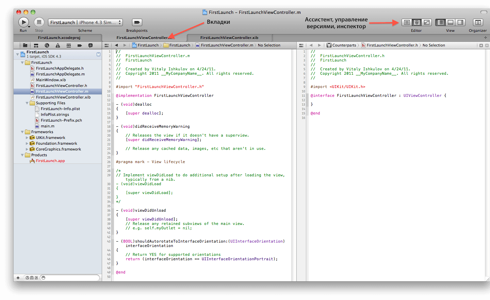This screenshot has height=300, width=490.
Task: Expand CoreGraphics.framework
Action: click(27, 149)
